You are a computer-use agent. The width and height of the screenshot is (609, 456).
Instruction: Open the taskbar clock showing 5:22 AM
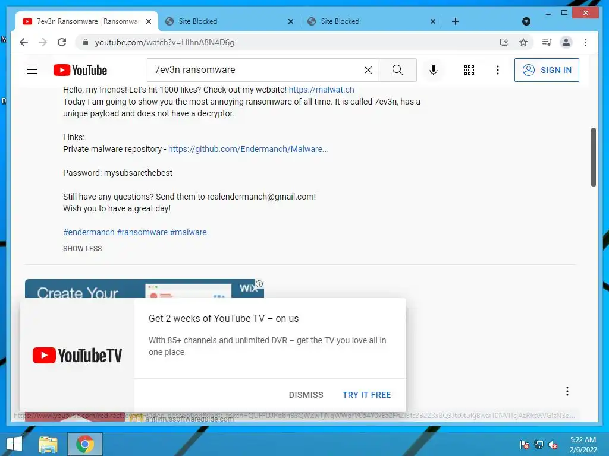(583, 445)
